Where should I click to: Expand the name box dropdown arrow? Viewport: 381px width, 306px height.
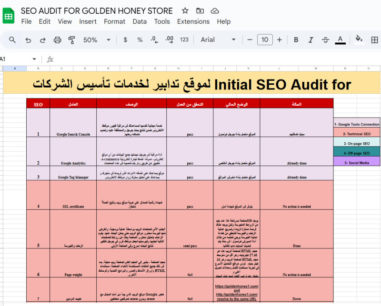(x=34, y=59)
